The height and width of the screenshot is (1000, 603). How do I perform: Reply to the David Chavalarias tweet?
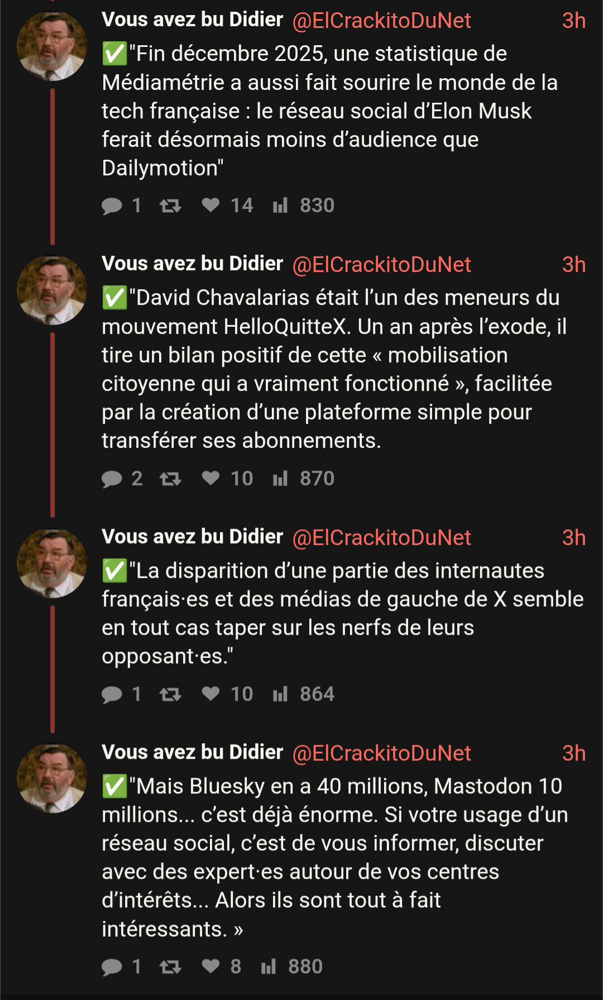(x=112, y=479)
